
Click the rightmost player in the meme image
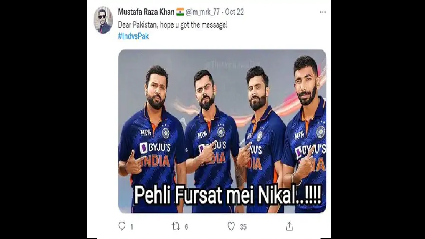306,135
